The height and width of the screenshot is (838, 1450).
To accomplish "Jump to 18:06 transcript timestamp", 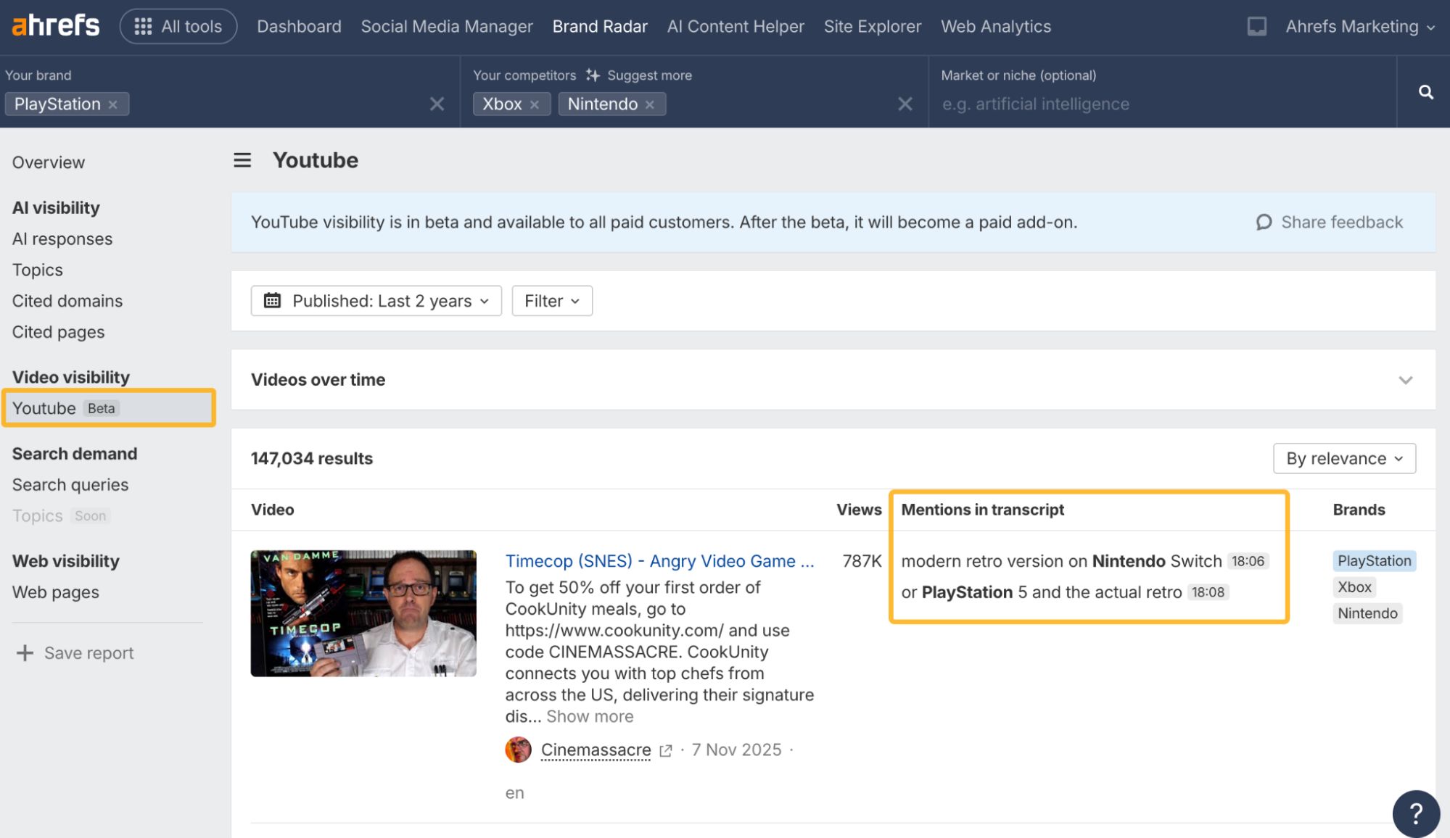I will 1248,561.
